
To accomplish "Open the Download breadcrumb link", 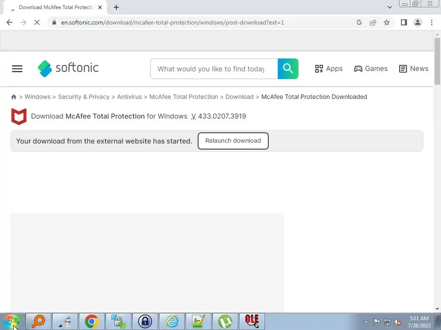I will click(x=239, y=97).
